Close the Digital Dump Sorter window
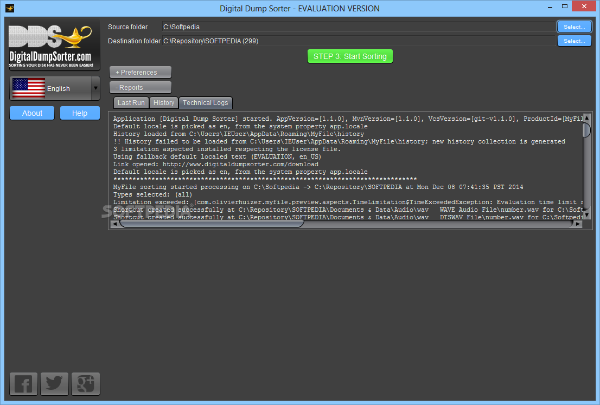This screenshot has height=405, width=600. click(x=584, y=6)
